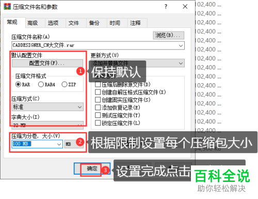
Task: Open the 压缩方式 dropdown showing 标准
Action: click(47, 107)
